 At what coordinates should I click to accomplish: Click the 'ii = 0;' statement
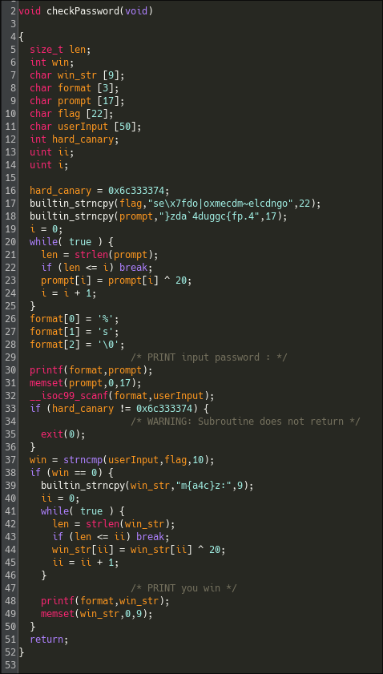click(x=60, y=498)
